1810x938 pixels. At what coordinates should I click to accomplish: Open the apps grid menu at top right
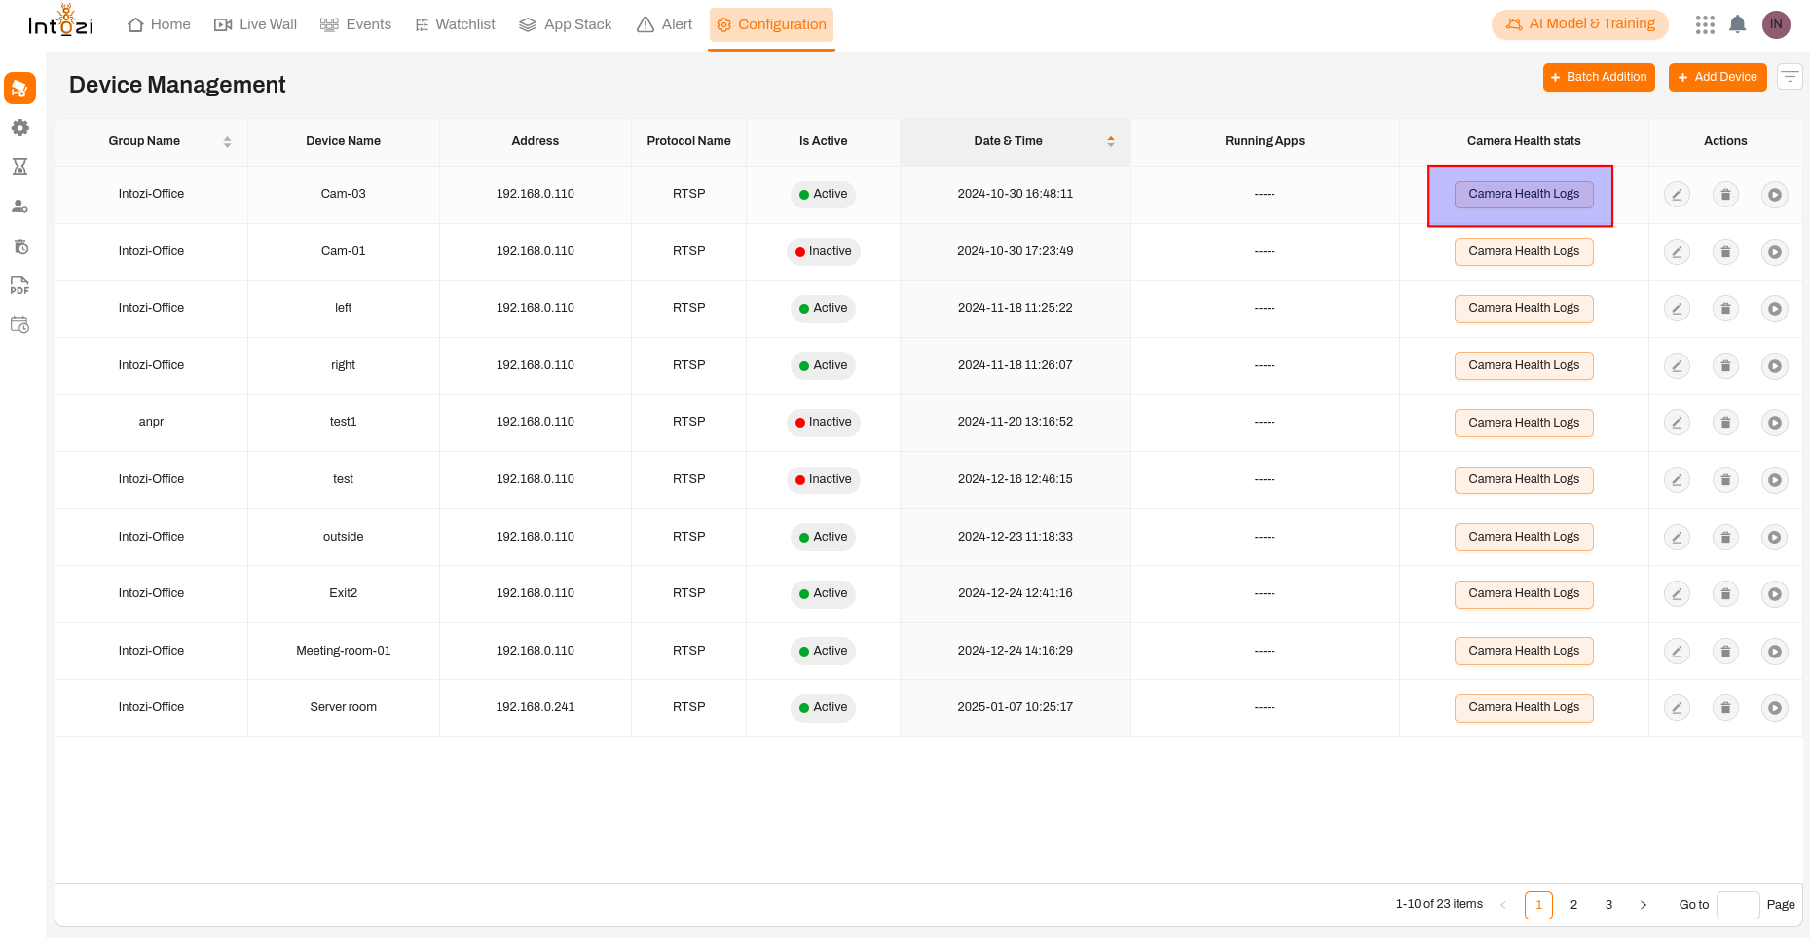pyautogui.click(x=1705, y=24)
